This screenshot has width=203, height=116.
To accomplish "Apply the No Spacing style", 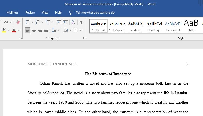I will point(117,26).
